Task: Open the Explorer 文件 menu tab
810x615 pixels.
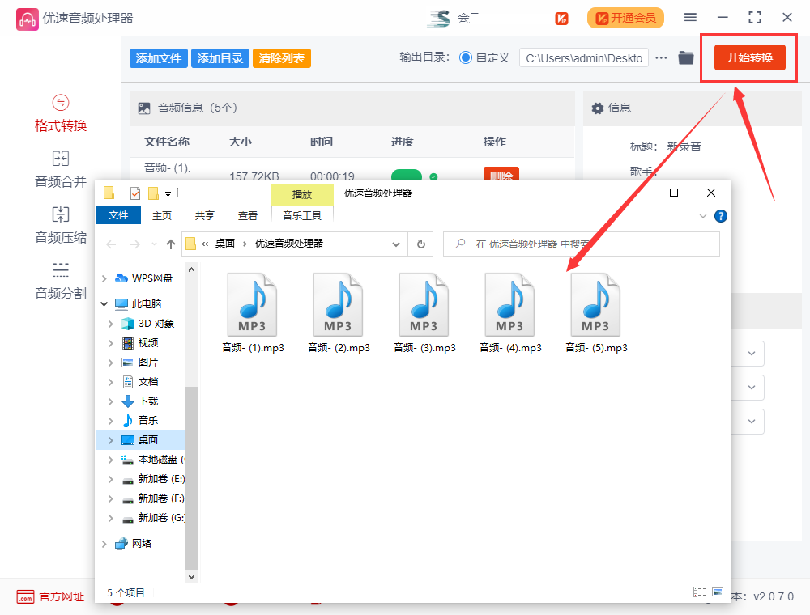Action: point(118,215)
